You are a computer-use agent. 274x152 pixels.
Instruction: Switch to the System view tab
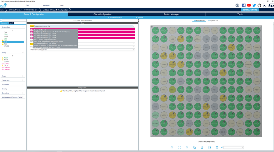click(213, 21)
